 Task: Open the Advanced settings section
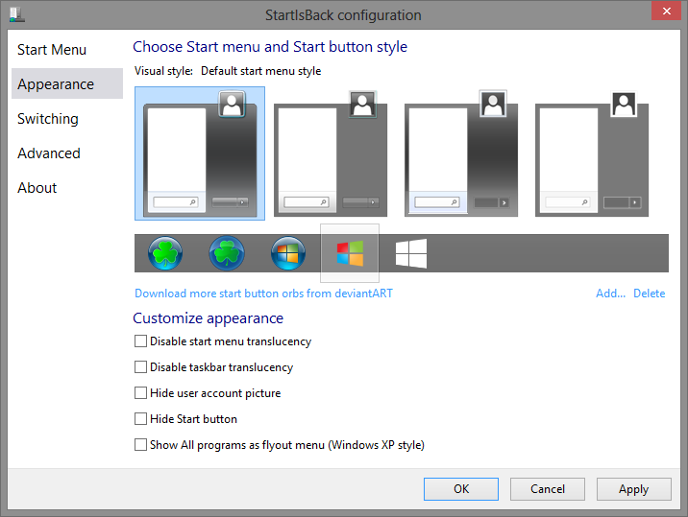tap(49, 153)
